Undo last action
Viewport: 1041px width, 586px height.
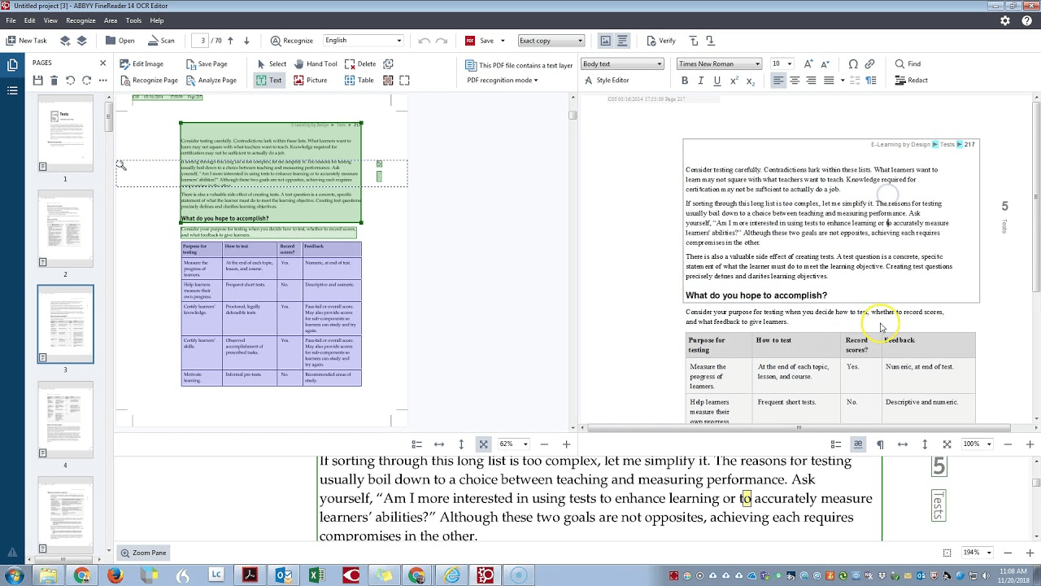point(423,41)
